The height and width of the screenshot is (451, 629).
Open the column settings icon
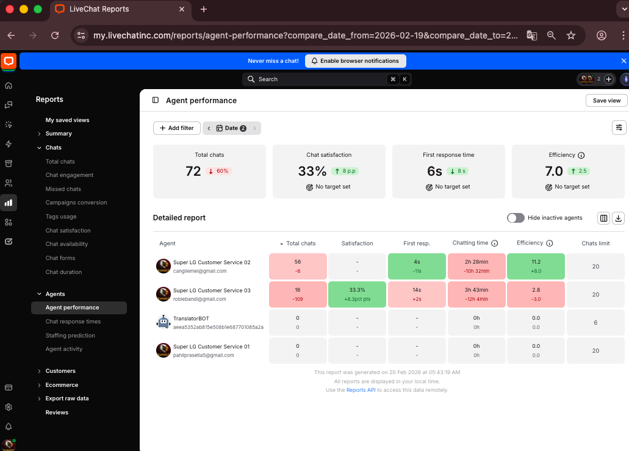pyautogui.click(x=603, y=218)
